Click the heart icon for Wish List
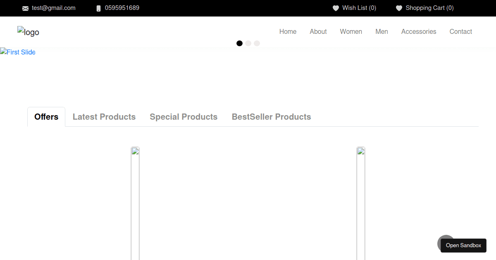 coord(335,8)
